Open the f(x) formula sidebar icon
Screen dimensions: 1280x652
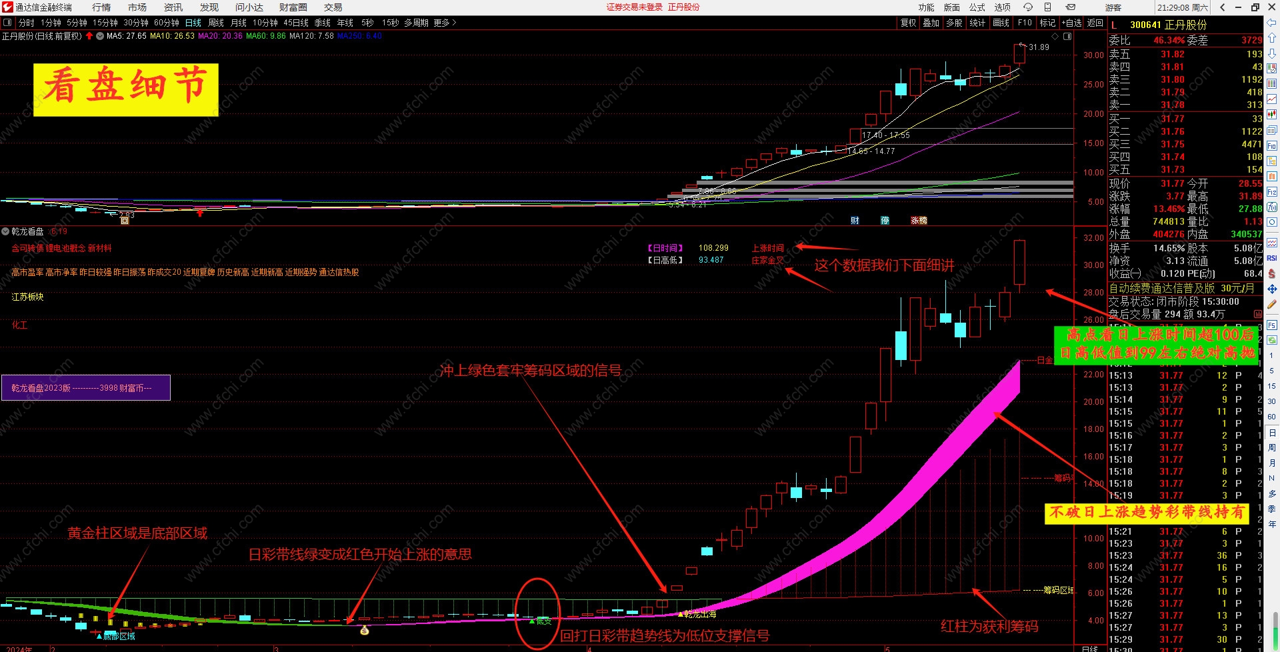click(x=1272, y=207)
